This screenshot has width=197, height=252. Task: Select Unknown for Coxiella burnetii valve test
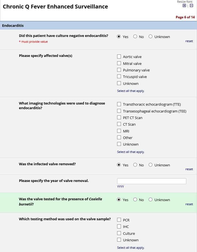tap(150, 200)
